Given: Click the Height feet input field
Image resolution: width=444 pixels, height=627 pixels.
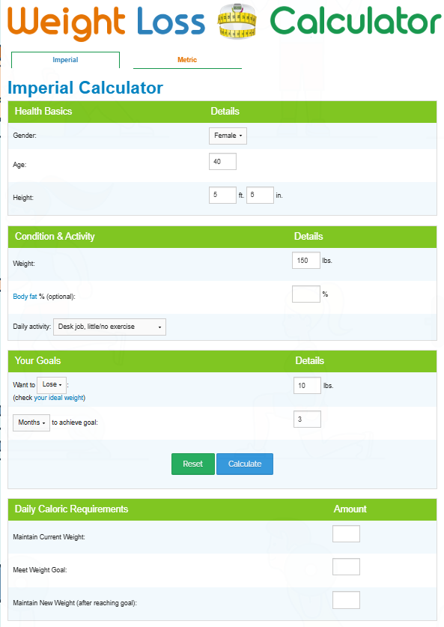Looking at the screenshot, I should click(x=222, y=195).
